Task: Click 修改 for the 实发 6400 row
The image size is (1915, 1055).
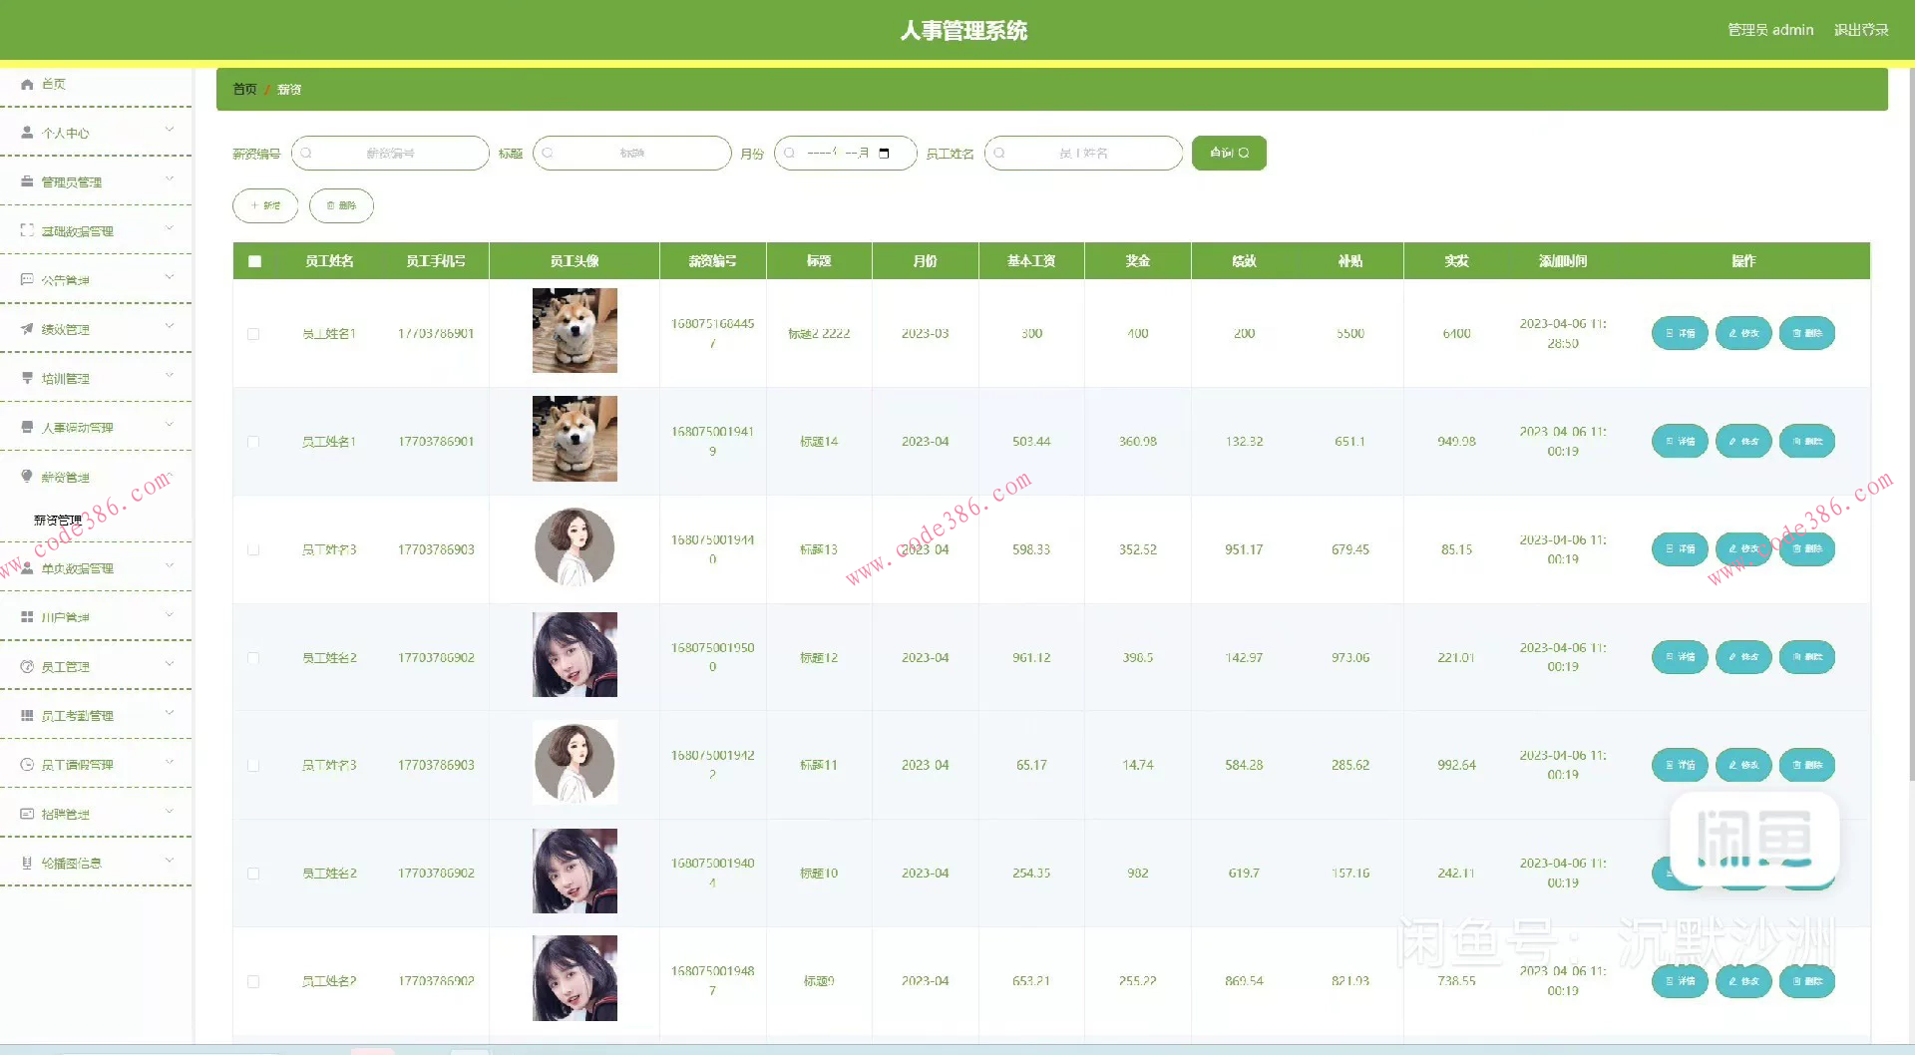Action: [x=1743, y=333]
